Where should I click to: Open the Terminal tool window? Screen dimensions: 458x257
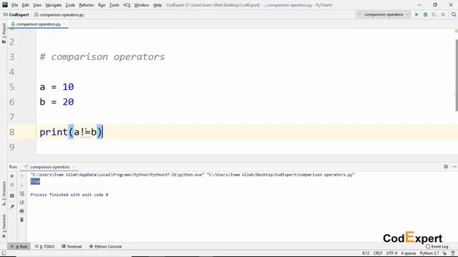coord(72,246)
